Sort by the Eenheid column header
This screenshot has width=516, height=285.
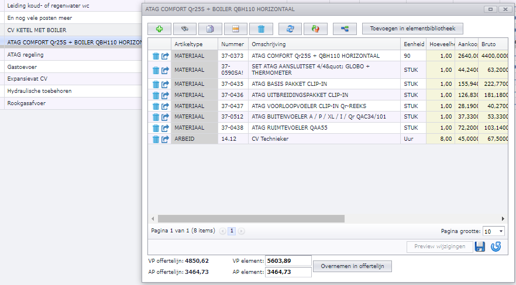coord(413,44)
